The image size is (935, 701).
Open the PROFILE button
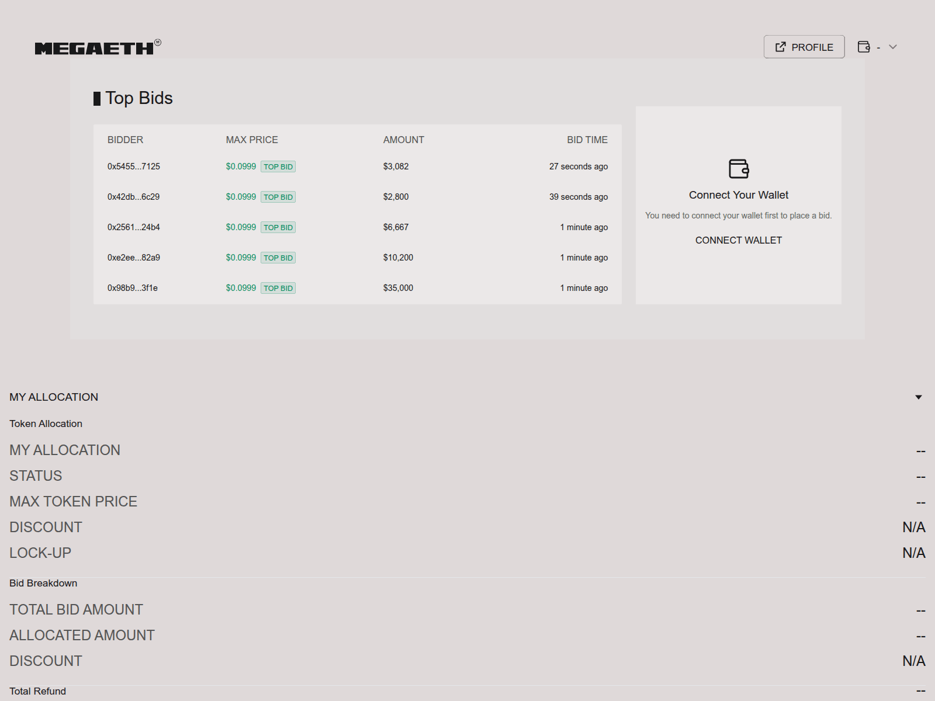pos(804,47)
